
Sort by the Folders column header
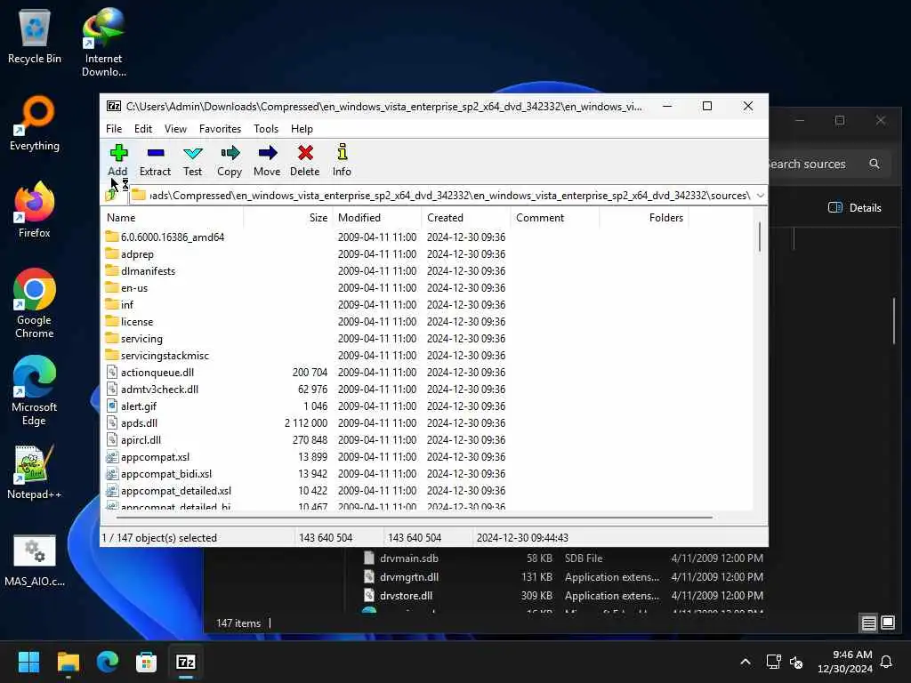click(644, 218)
